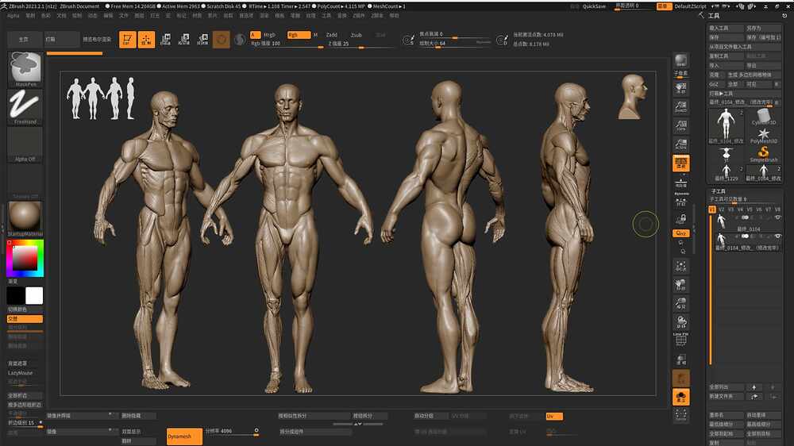Open the Alpha menu
The image size is (794, 446).
(13, 15)
